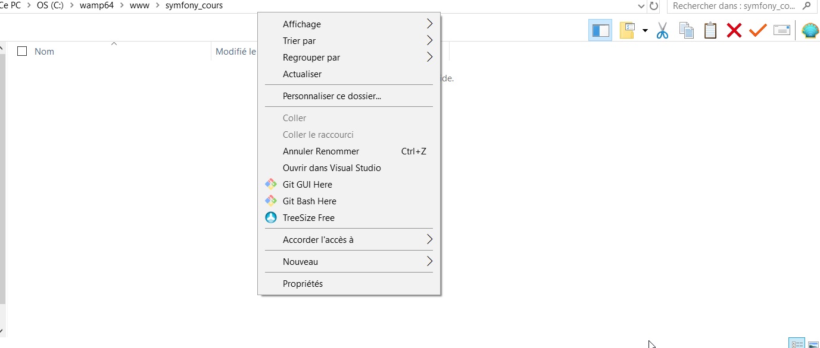Click the scissors Cut icon in toolbar
This screenshot has width=820, height=348.
pyautogui.click(x=662, y=30)
